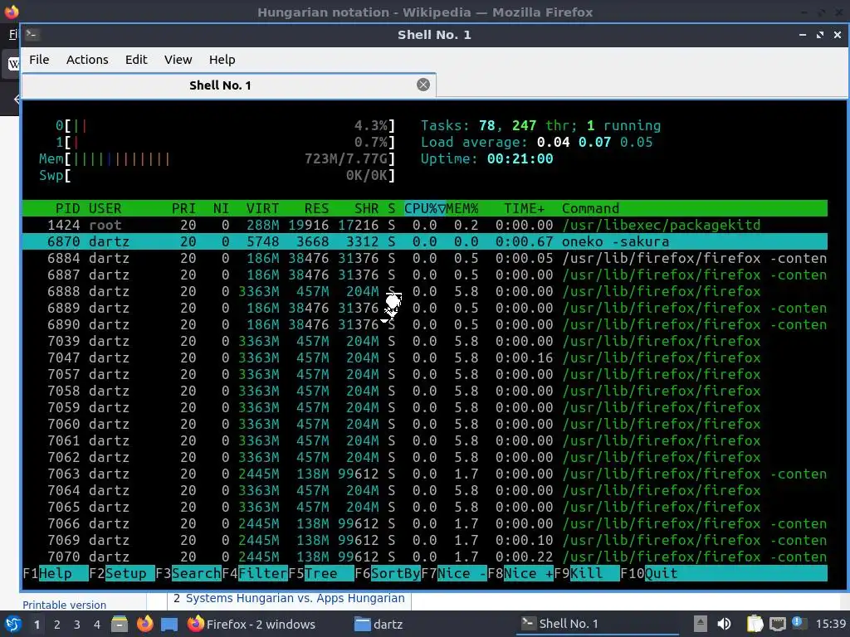Select process row with PID 7039

[x=425, y=341]
